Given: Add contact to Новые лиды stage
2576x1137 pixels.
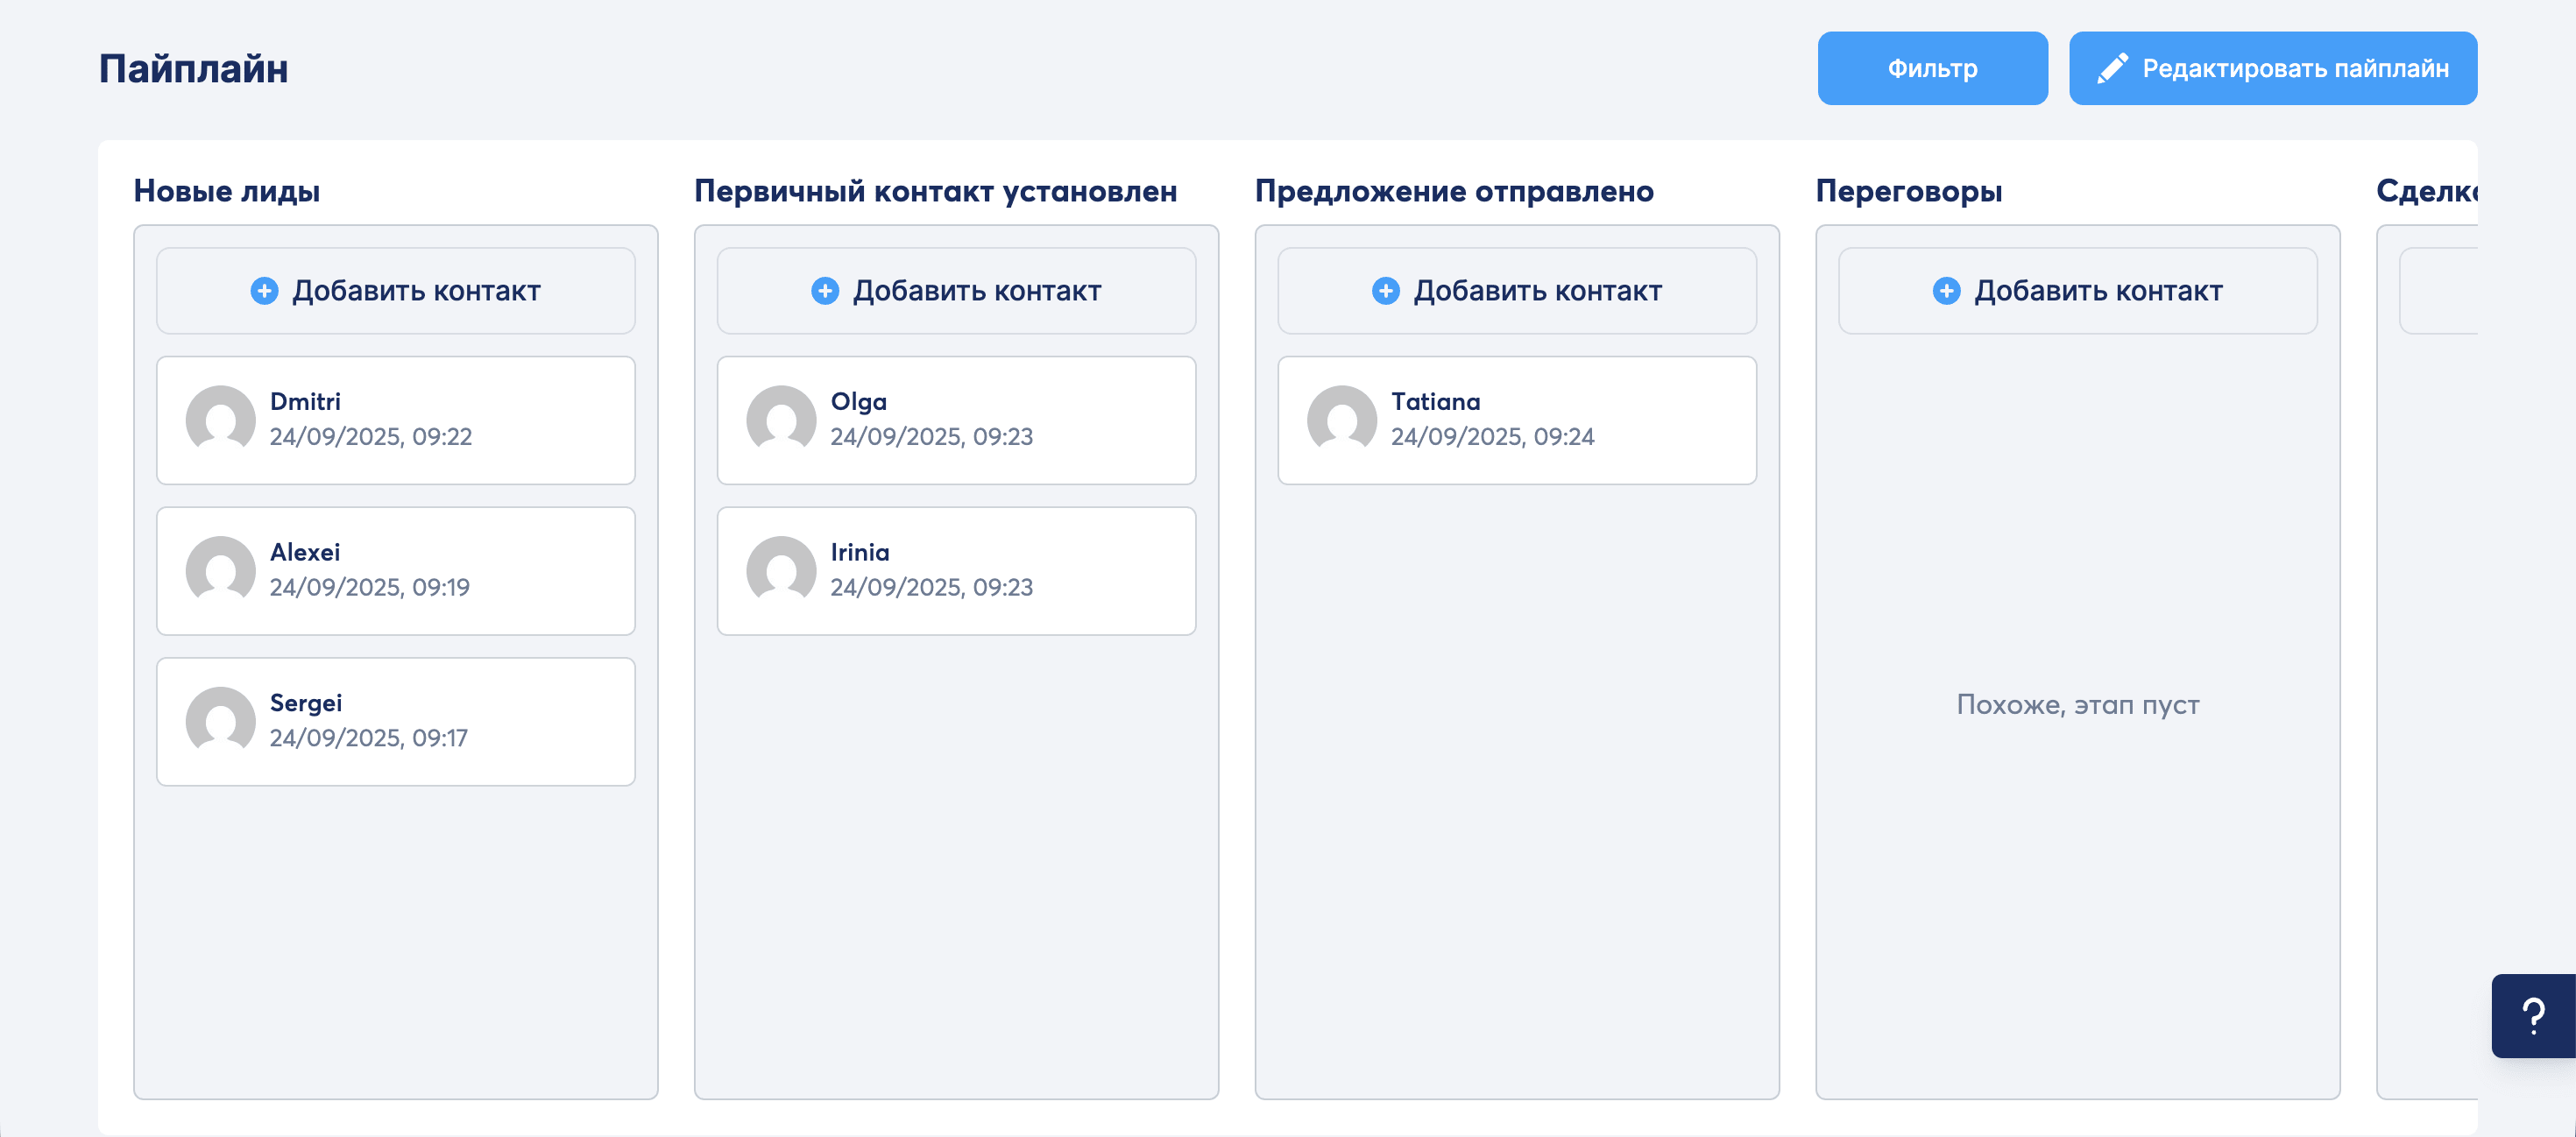Looking at the screenshot, I should point(396,291).
